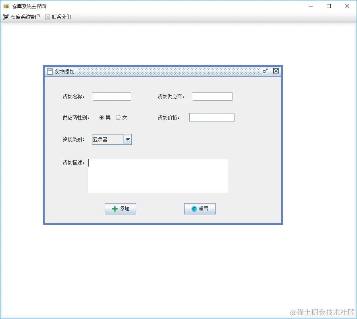This screenshot has width=357, height=319.
Task: Click the 供应商性别: label
Action: tap(76, 117)
